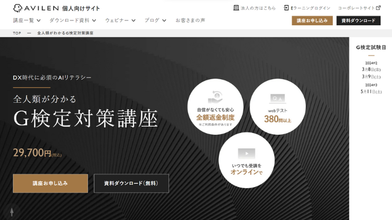The height and width of the screenshot is (220, 392).
Task: Open the コーポレートサイト link
Action: pyautogui.click(x=356, y=8)
